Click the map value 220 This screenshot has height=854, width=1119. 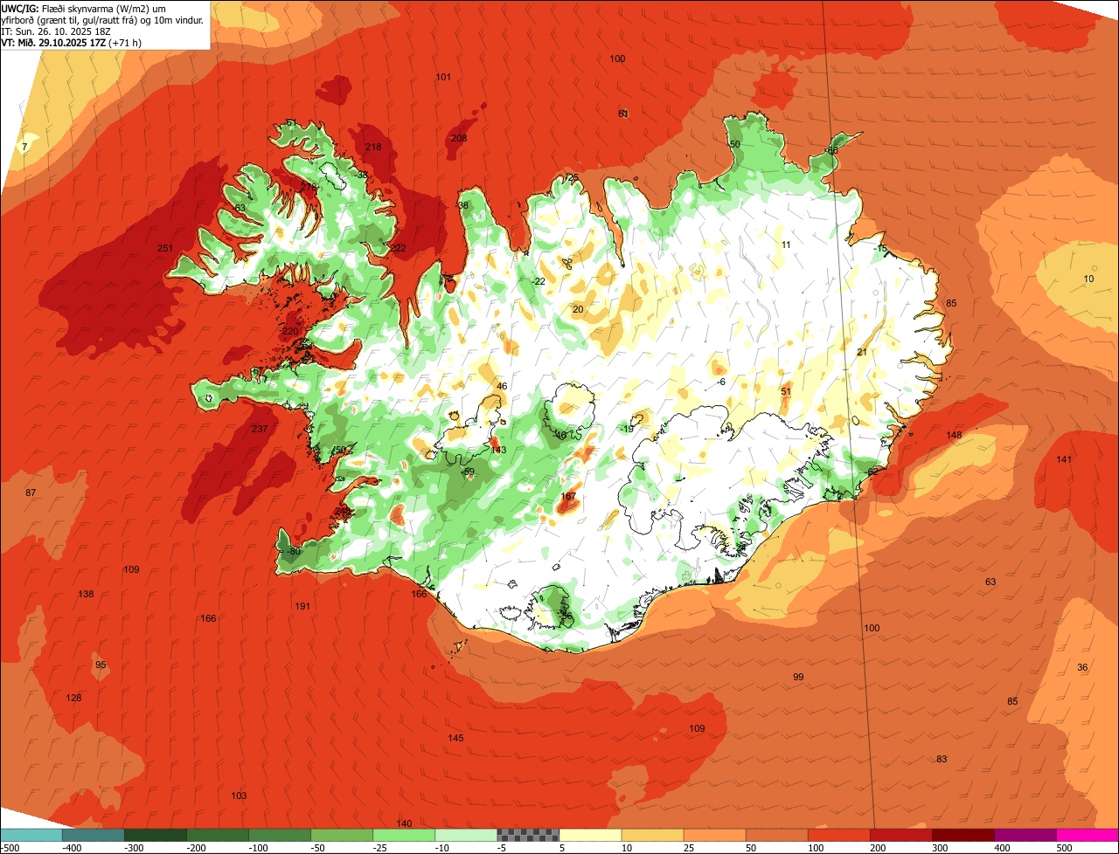pyautogui.click(x=290, y=331)
